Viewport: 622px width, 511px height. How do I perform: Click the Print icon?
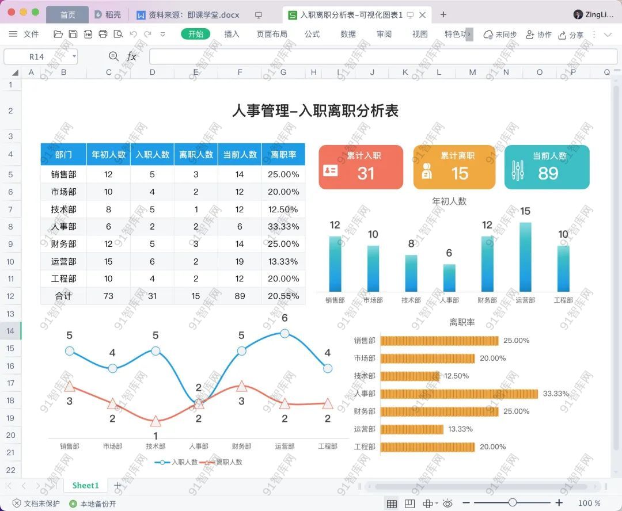coord(103,35)
